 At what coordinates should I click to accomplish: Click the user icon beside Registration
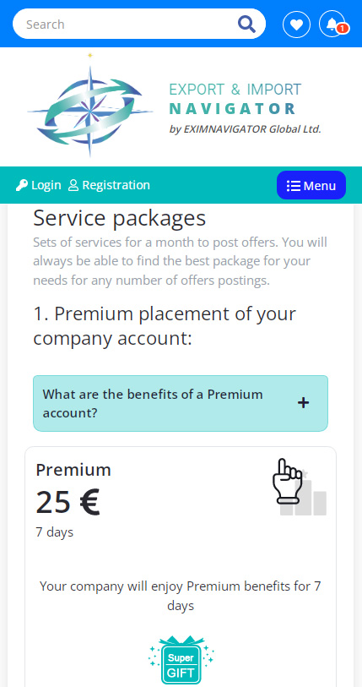[73, 185]
